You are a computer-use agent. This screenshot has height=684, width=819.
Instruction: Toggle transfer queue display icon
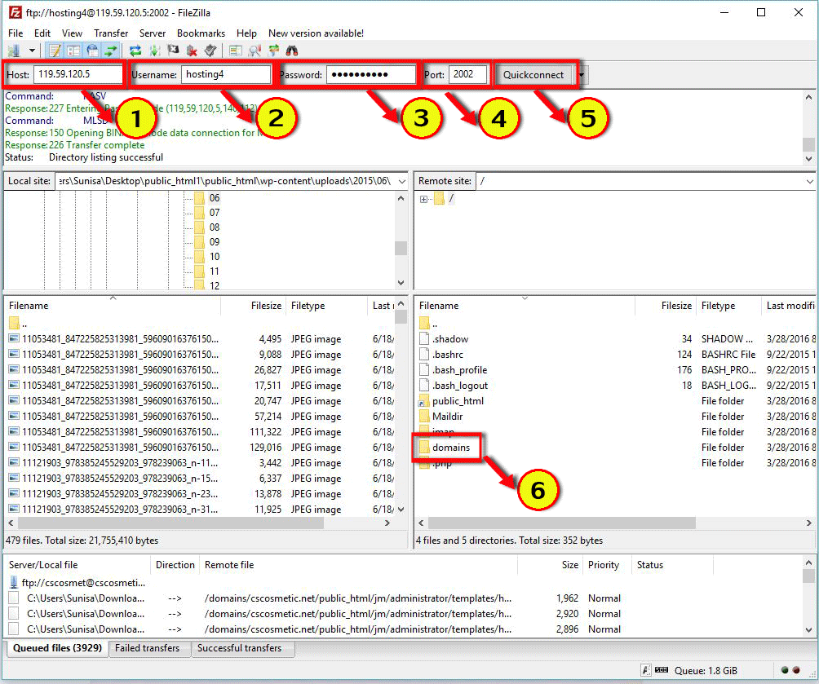click(x=110, y=51)
